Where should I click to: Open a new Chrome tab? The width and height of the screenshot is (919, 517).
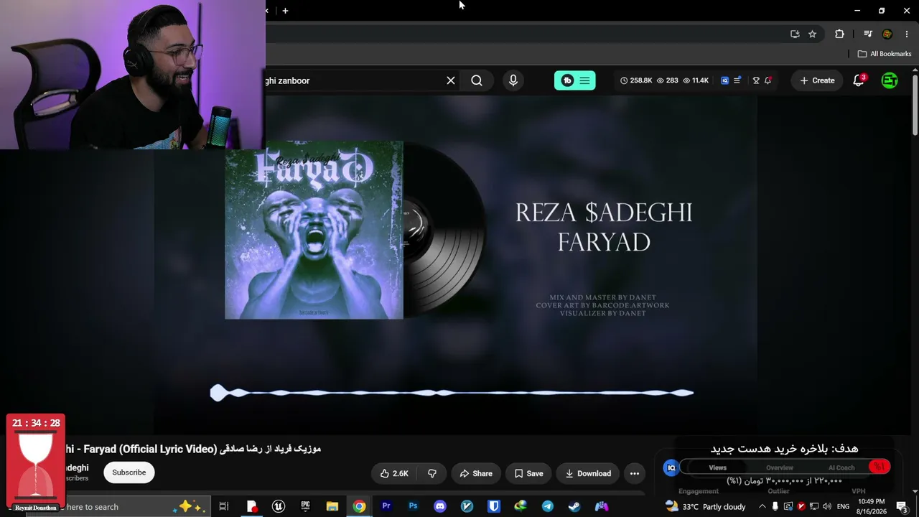(285, 11)
